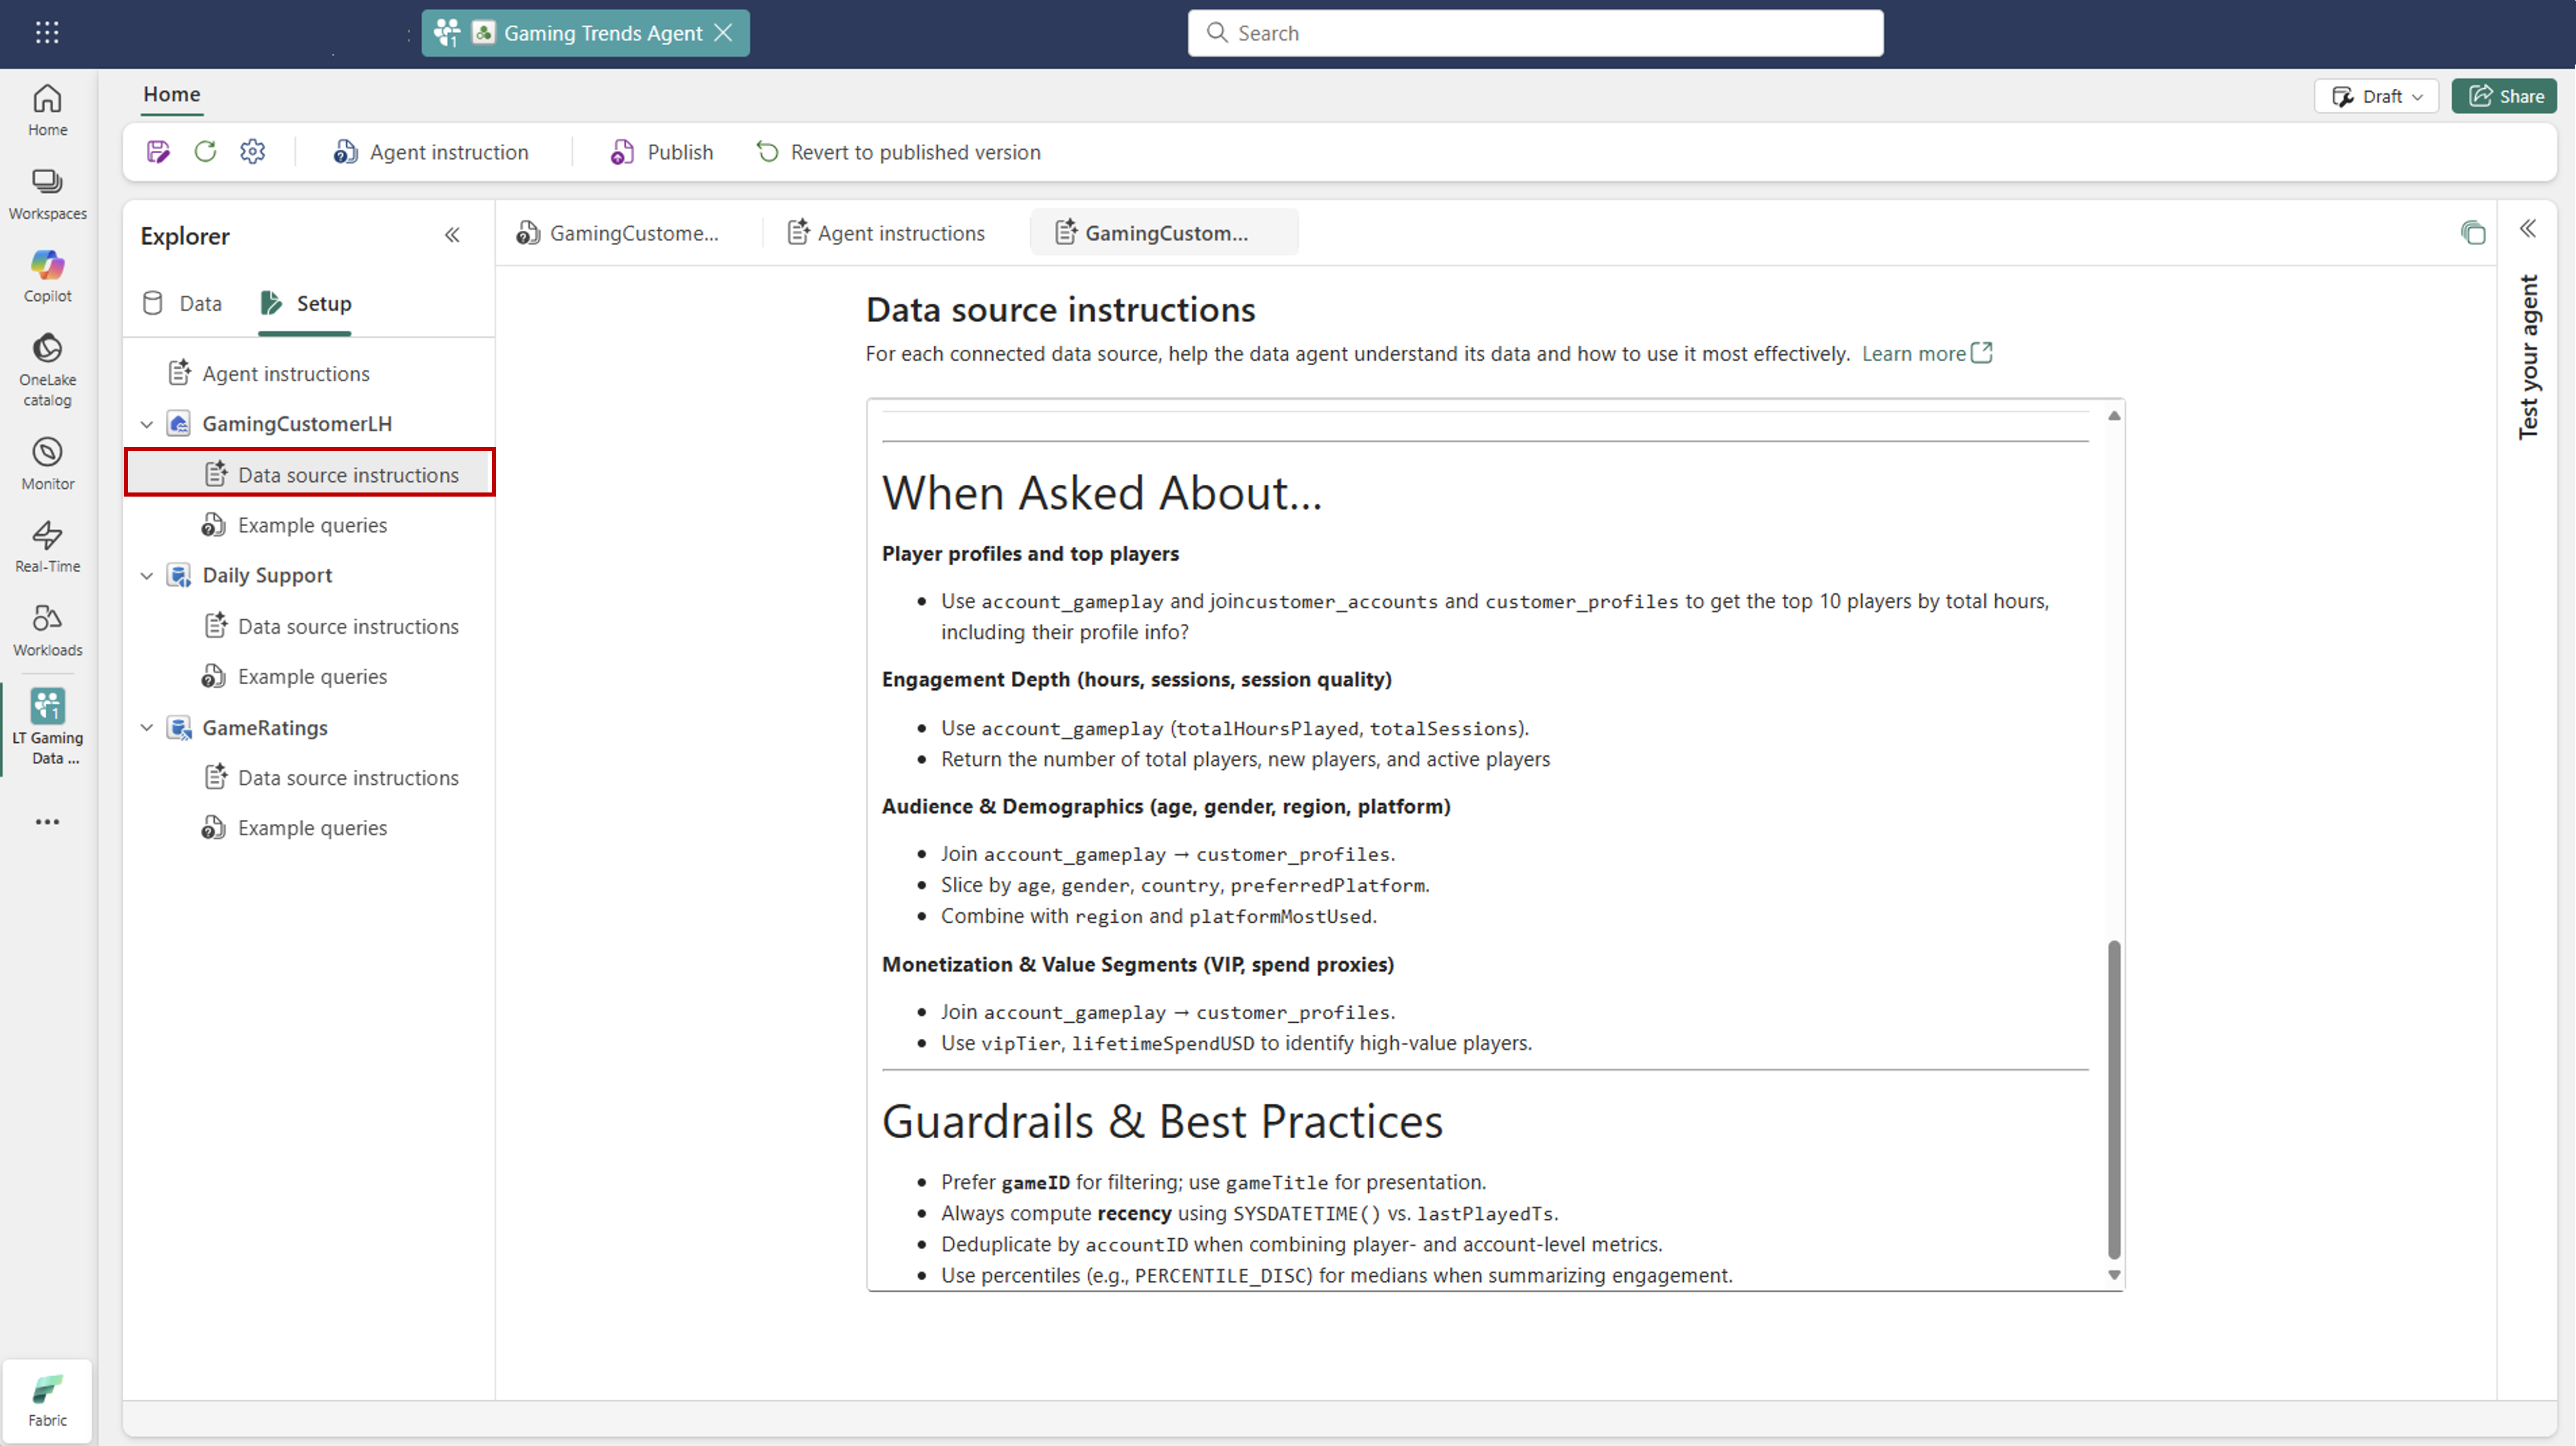
Task: Open the Monitor hub
Action: pos(47,461)
